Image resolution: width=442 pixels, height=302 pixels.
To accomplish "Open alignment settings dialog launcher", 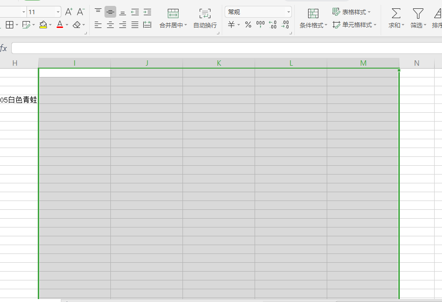I will click(218, 33).
